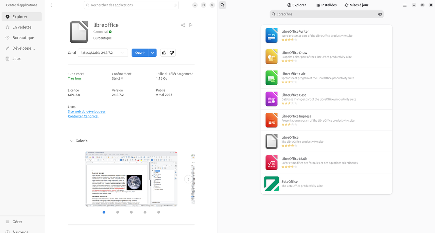
Task: Click the 1.16 Go download size
Action: (x=162, y=78)
